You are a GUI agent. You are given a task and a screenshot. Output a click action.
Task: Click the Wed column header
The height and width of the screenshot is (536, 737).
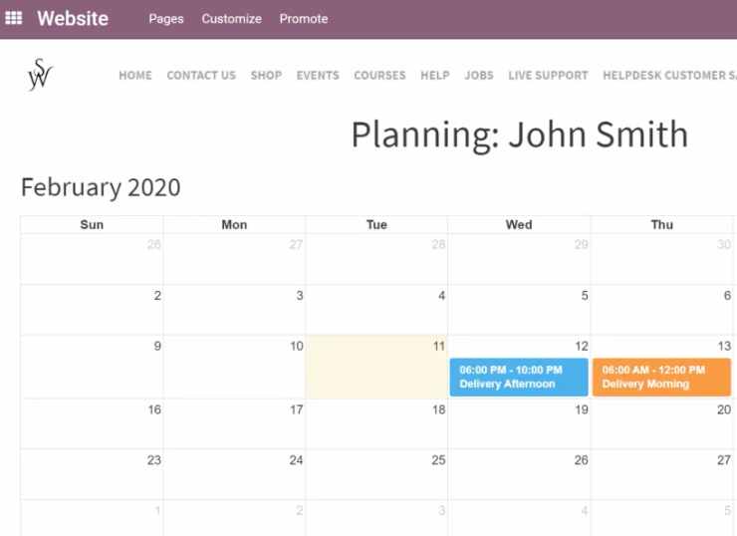(x=519, y=225)
